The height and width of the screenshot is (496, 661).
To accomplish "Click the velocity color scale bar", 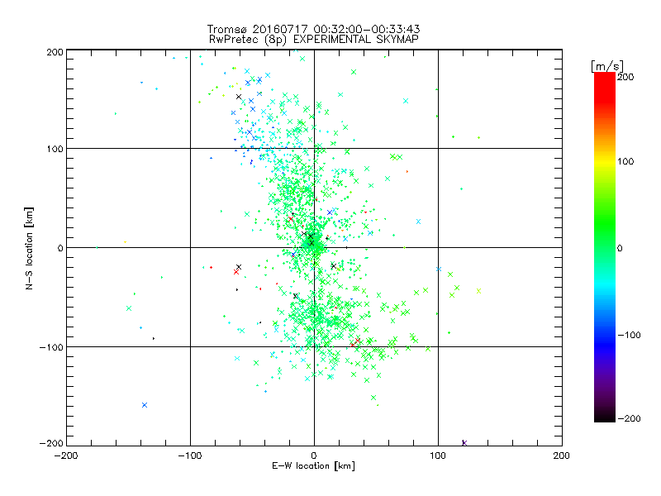I will point(605,246).
